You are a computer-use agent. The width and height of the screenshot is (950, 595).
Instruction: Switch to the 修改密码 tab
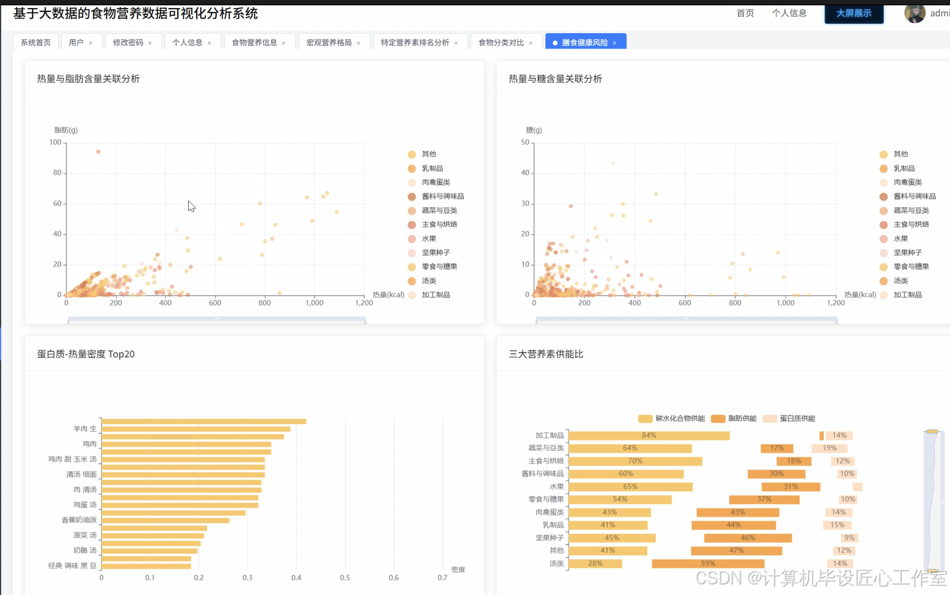pos(128,42)
